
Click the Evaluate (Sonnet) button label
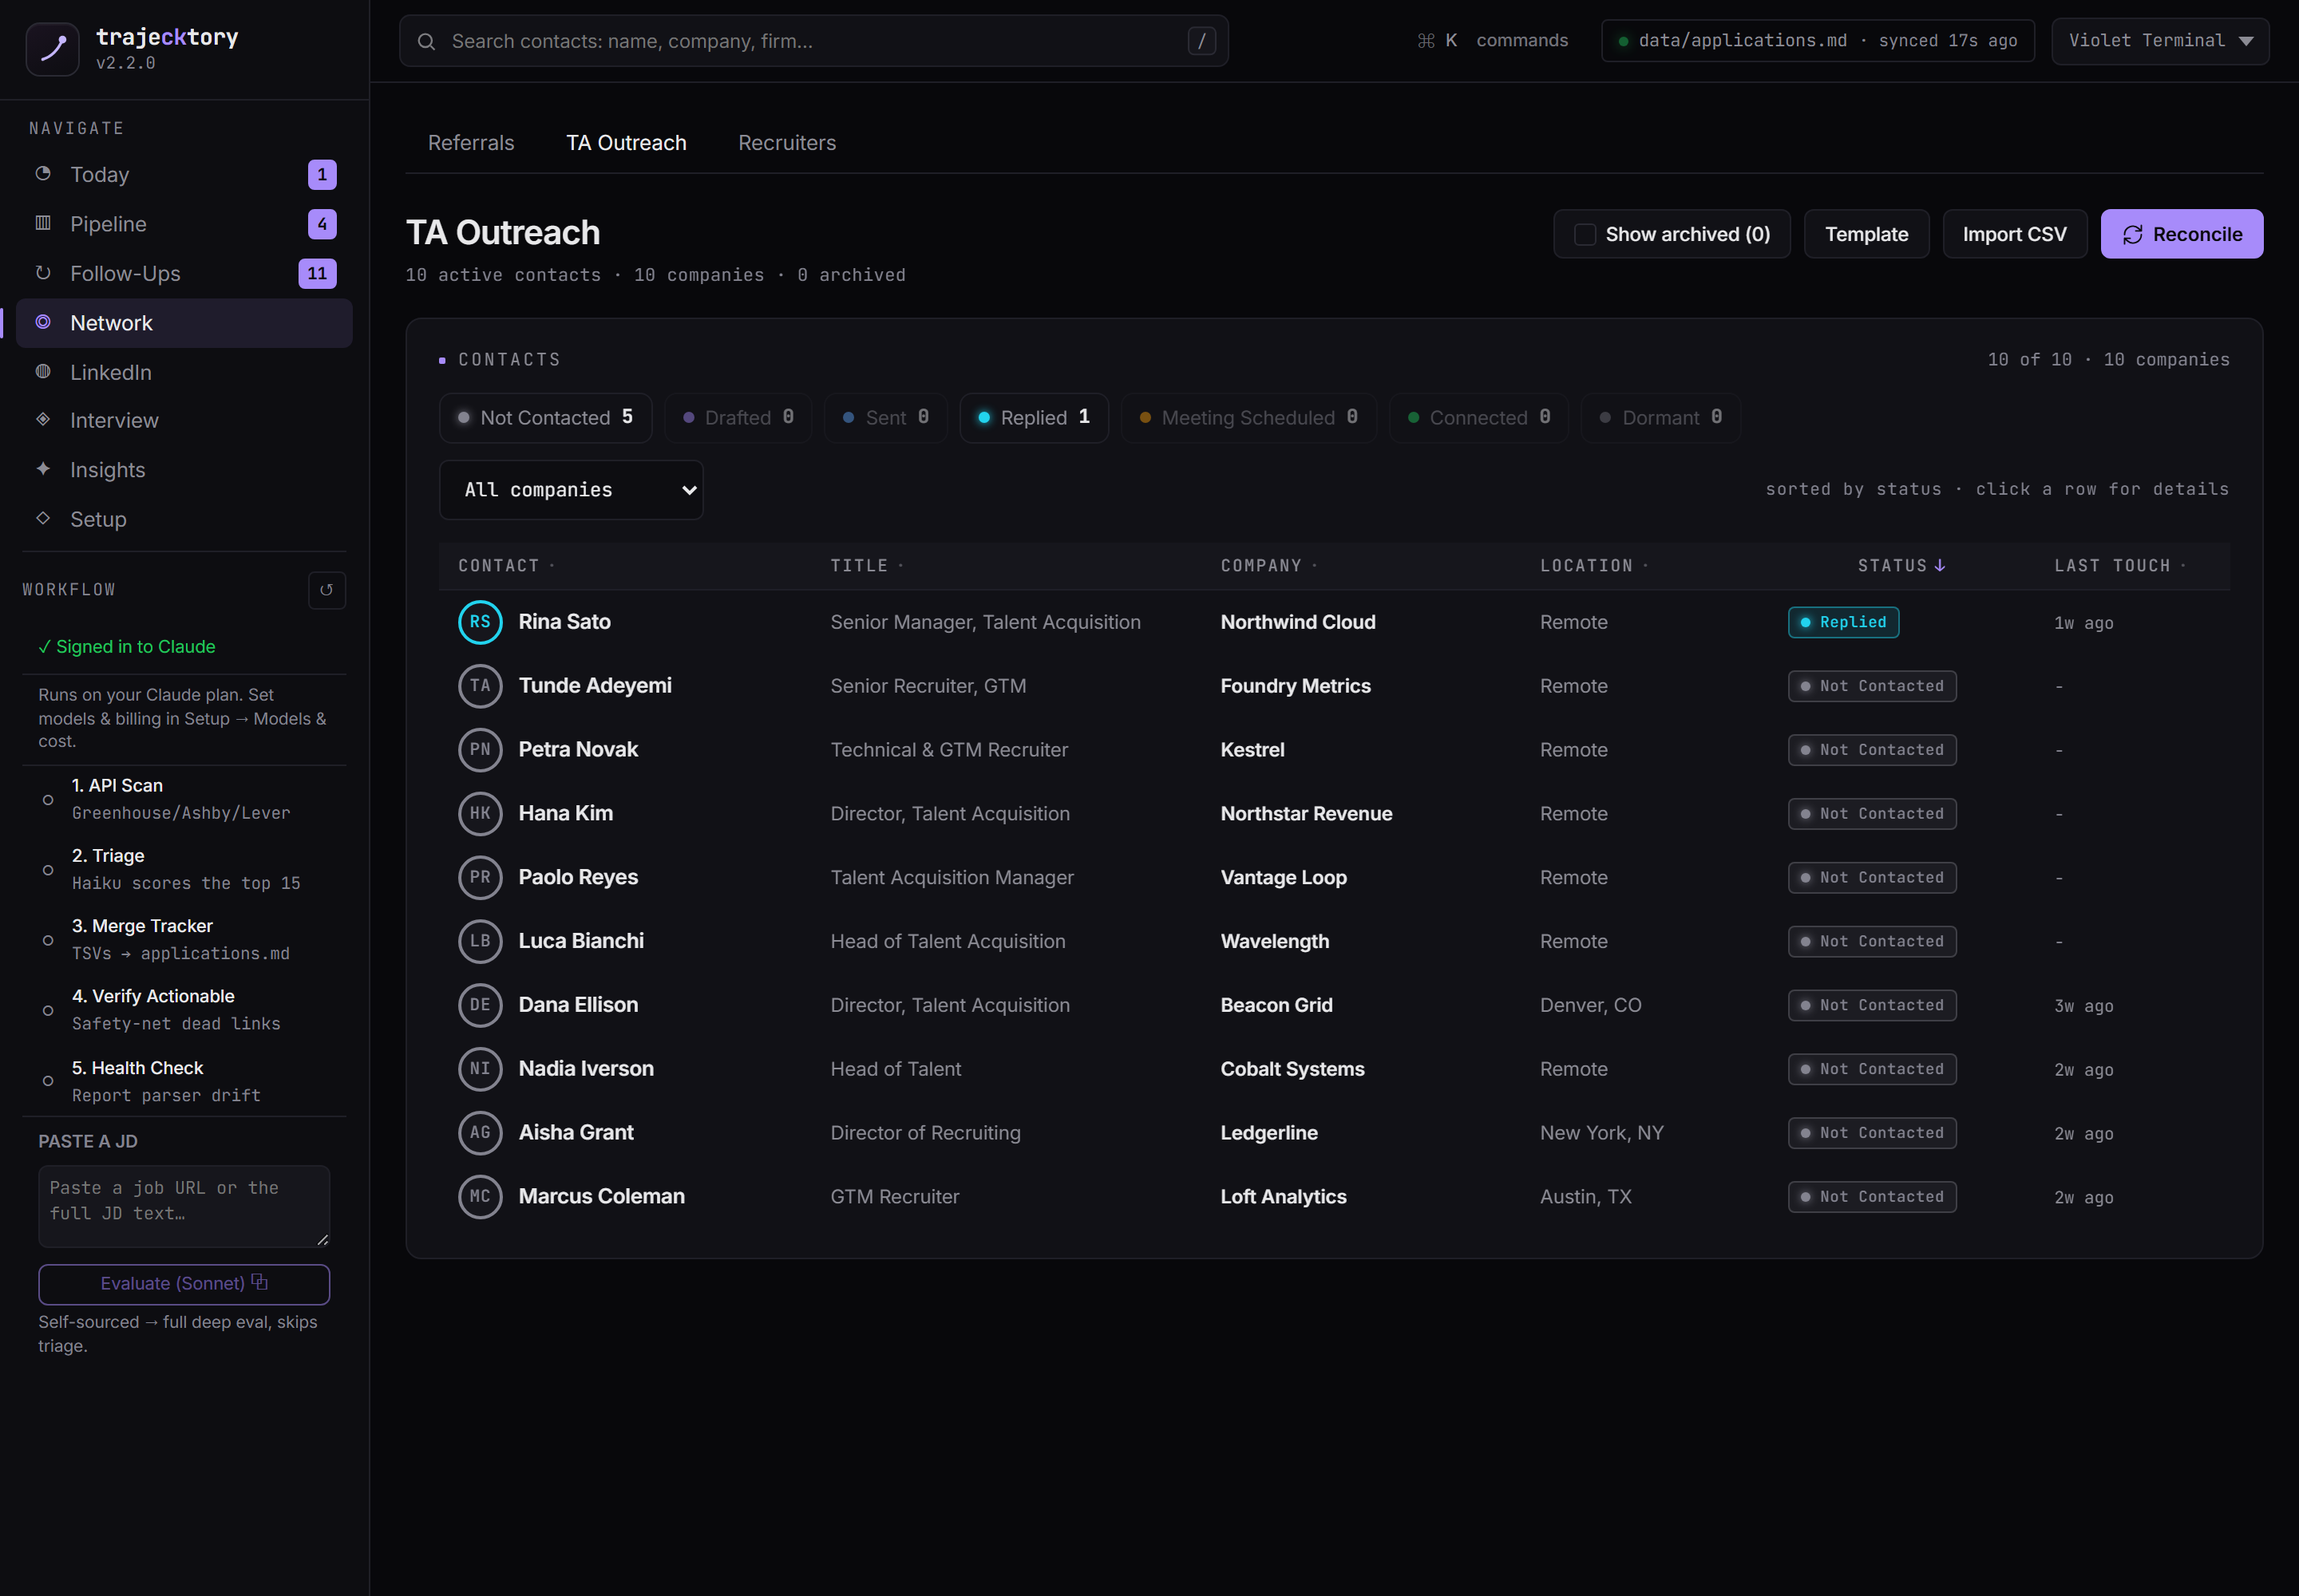(x=172, y=1283)
